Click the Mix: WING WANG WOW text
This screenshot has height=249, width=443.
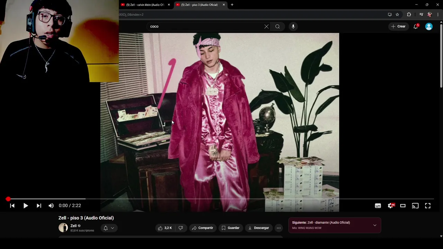(x=307, y=228)
